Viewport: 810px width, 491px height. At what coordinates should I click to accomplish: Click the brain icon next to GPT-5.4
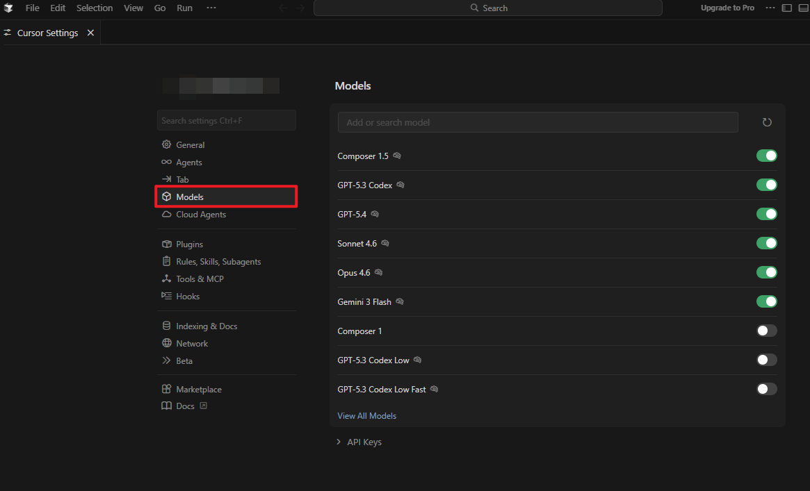(375, 214)
